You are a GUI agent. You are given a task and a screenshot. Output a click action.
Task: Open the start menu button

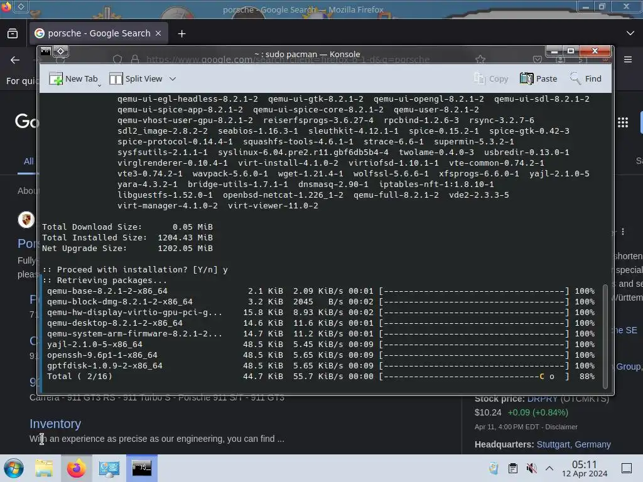(x=14, y=468)
